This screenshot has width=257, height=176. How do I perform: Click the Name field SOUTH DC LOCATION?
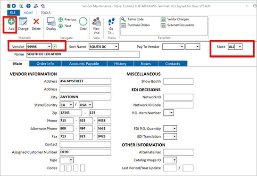[x=83, y=54]
